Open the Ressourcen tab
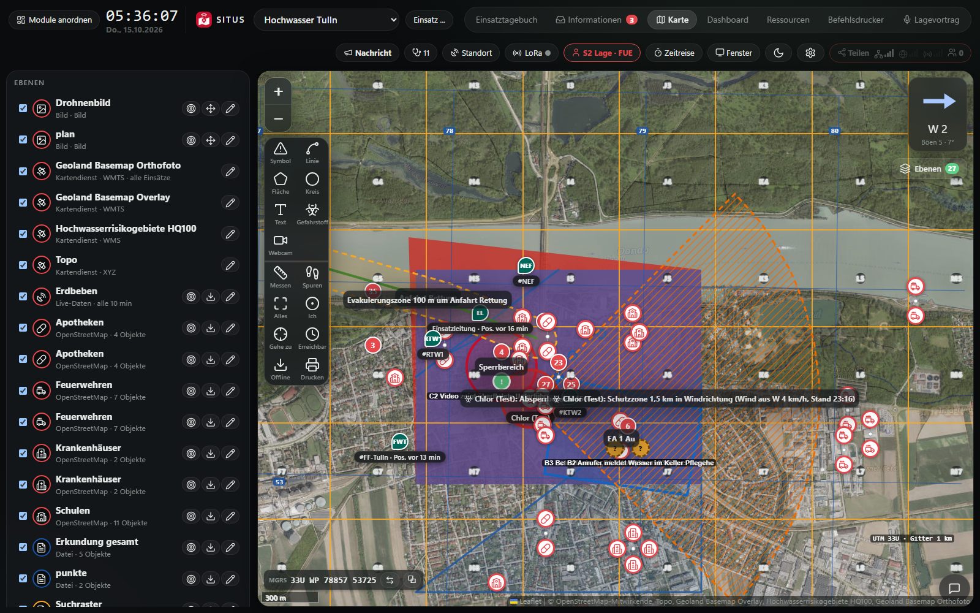Screen dimensions: 980x613 [788, 20]
